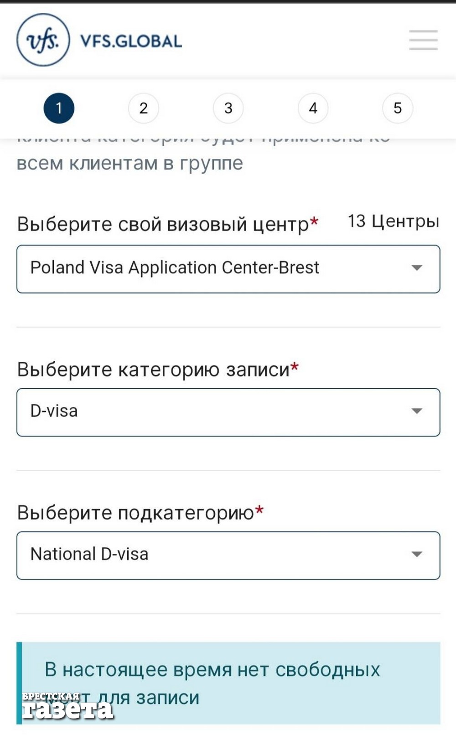Open the hamburger menu

(x=423, y=40)
